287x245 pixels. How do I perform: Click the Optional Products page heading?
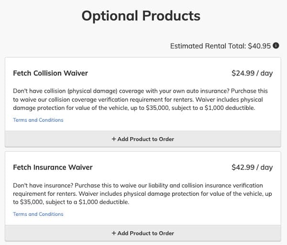(141, 16)
